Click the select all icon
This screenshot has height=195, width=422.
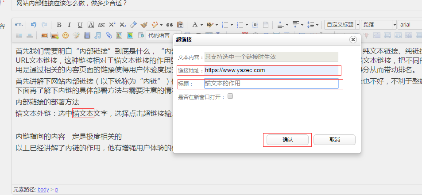[255, 25]
